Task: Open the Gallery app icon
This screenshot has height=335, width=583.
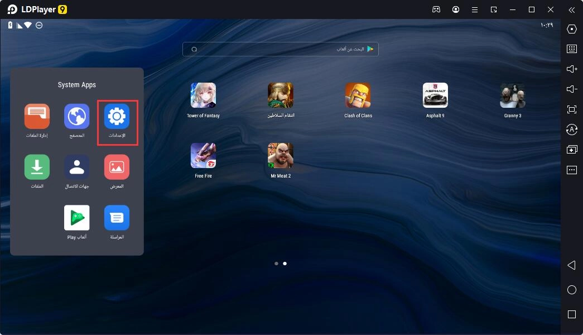Action: pos(117,167)
